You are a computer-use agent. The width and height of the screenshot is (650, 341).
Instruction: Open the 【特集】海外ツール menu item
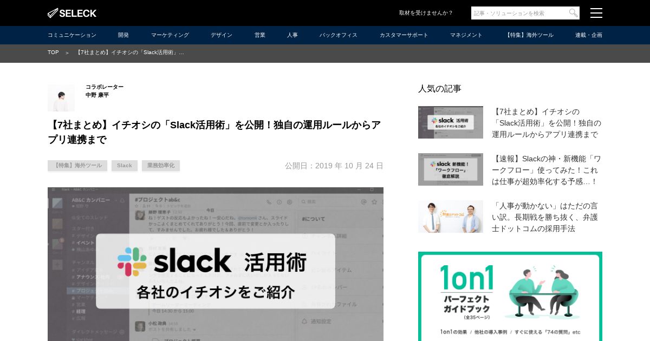click(529, 35)
